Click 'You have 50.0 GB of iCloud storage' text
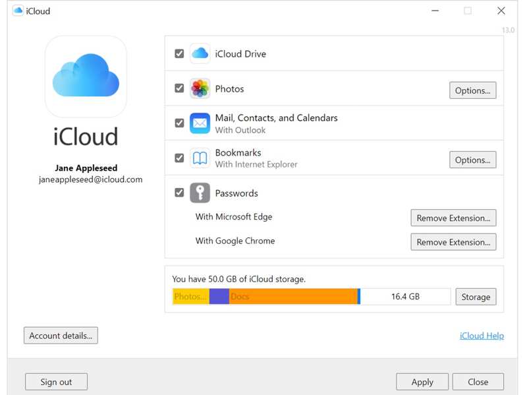 click(x=238, y=279)
